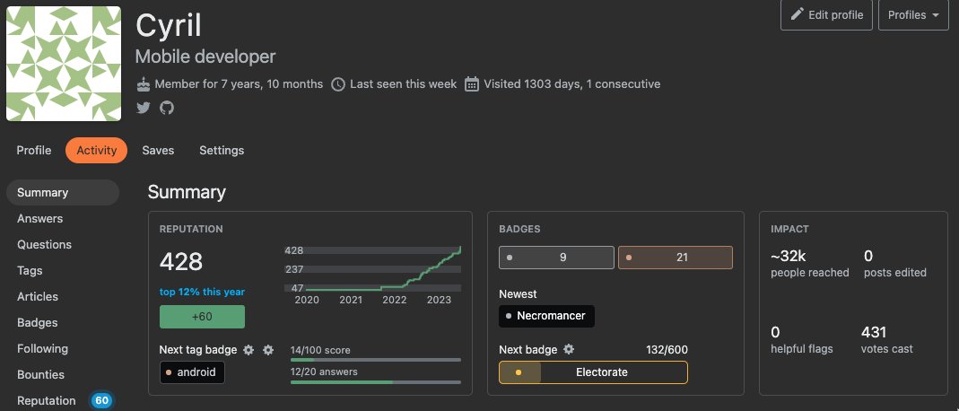959x411 pixels.
Task: Click the 12/20 answers progress bar
Action: pos(376,382)
